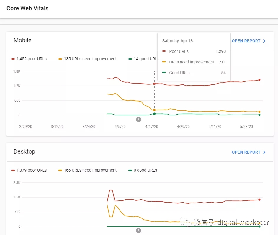
Task: Toggle the 14 good URLs legend in Mobile
Action: [x=143, y=59]
